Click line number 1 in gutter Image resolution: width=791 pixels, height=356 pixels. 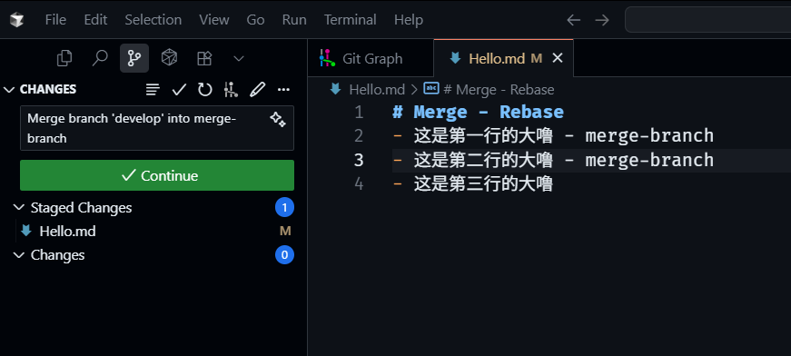pos(359,112)
